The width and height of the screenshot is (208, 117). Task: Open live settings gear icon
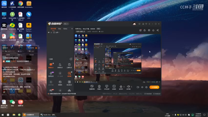pyautogui.click(x=146, y=87)
